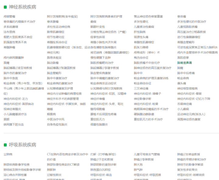Click 重症肌无力的手术治疗 link
219x180 pixels.
148,119
